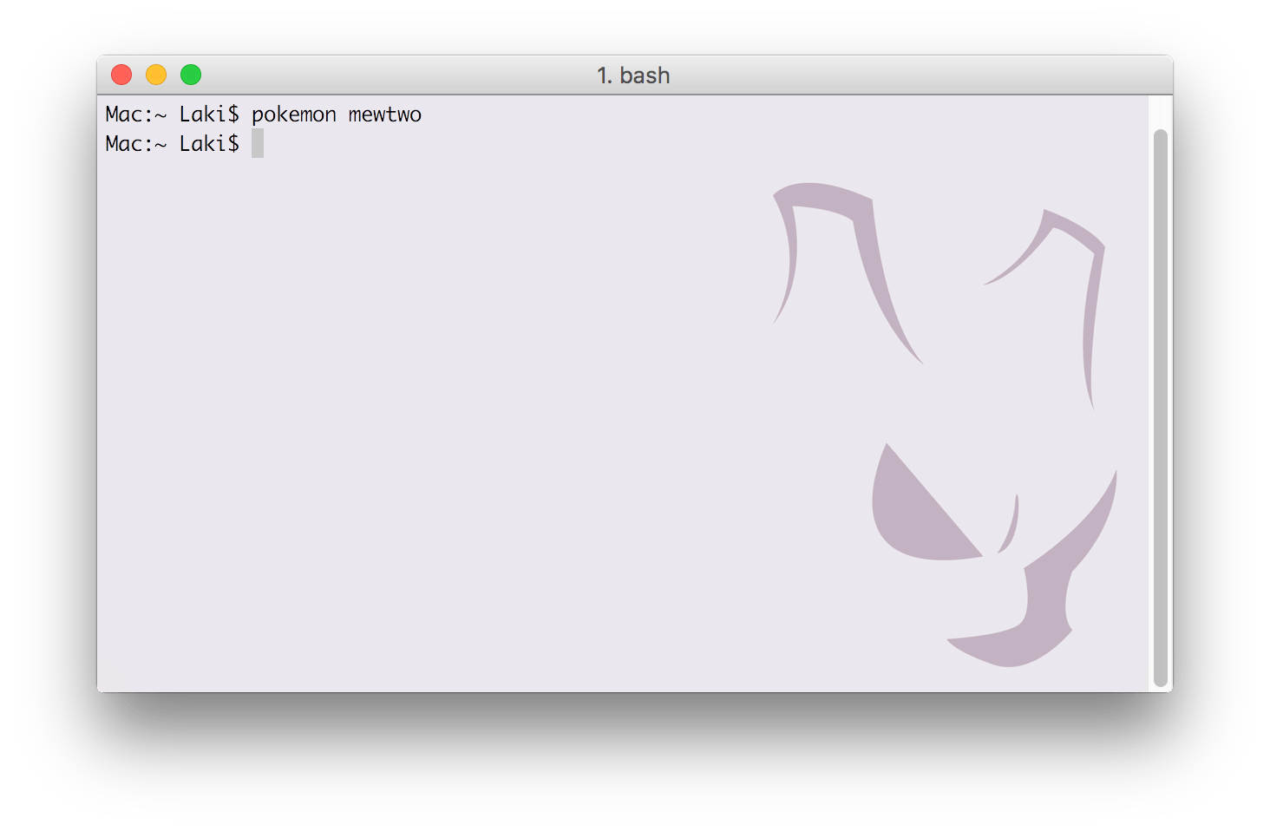
Task: Maximize the terminal with the green button
Action: pyautogui.click(x=191, y=75)
